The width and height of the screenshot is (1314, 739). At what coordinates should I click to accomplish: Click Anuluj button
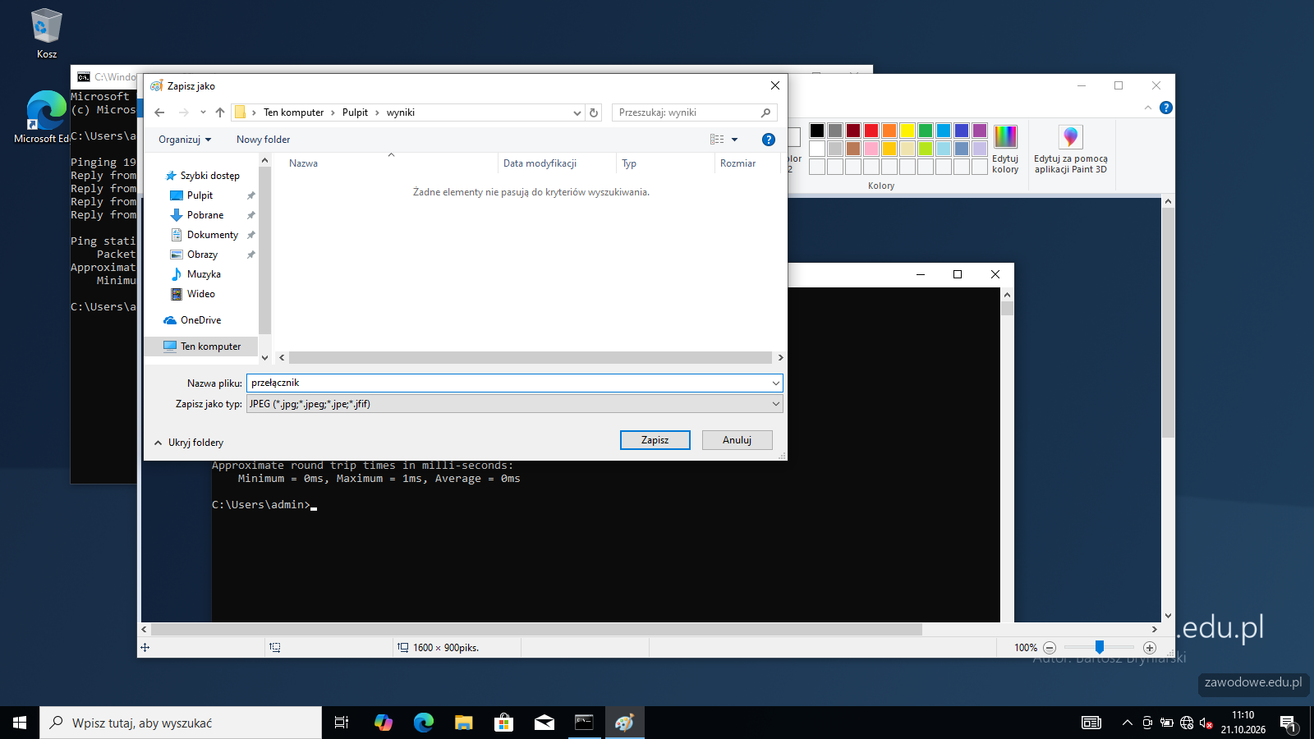(x=737, y=440)
